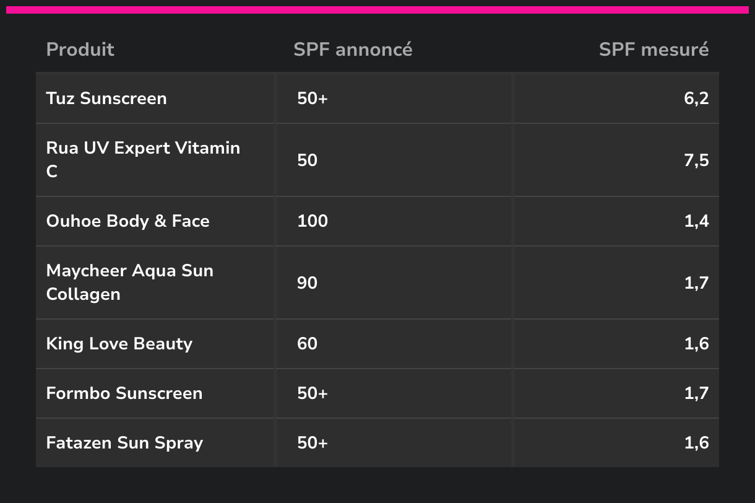Screen dimensions: 755x503
Task: Click the announced SPF value 60
Action: 307,344
